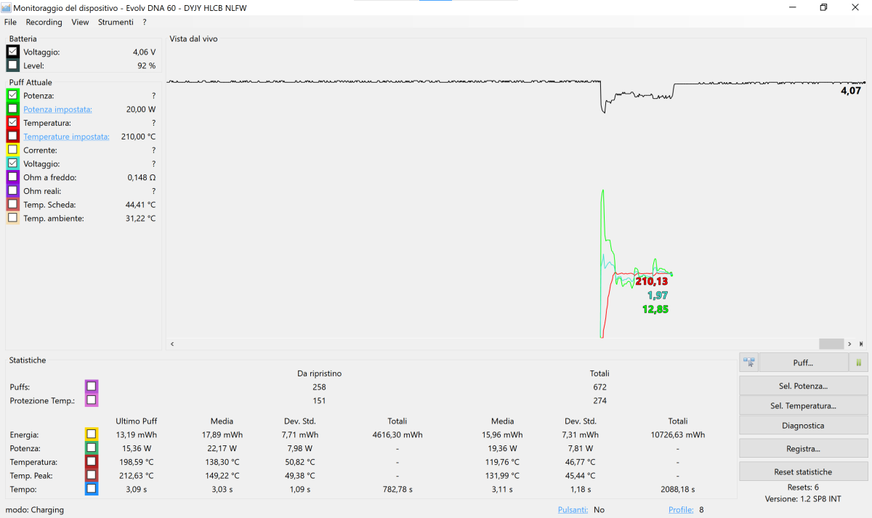Uncheck the Batteria Voltaggio graph checkbox
This screenshot has width=872, height=518.
click(x=12, y=52)
